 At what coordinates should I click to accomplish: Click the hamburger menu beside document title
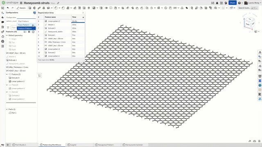pos(21,3)
